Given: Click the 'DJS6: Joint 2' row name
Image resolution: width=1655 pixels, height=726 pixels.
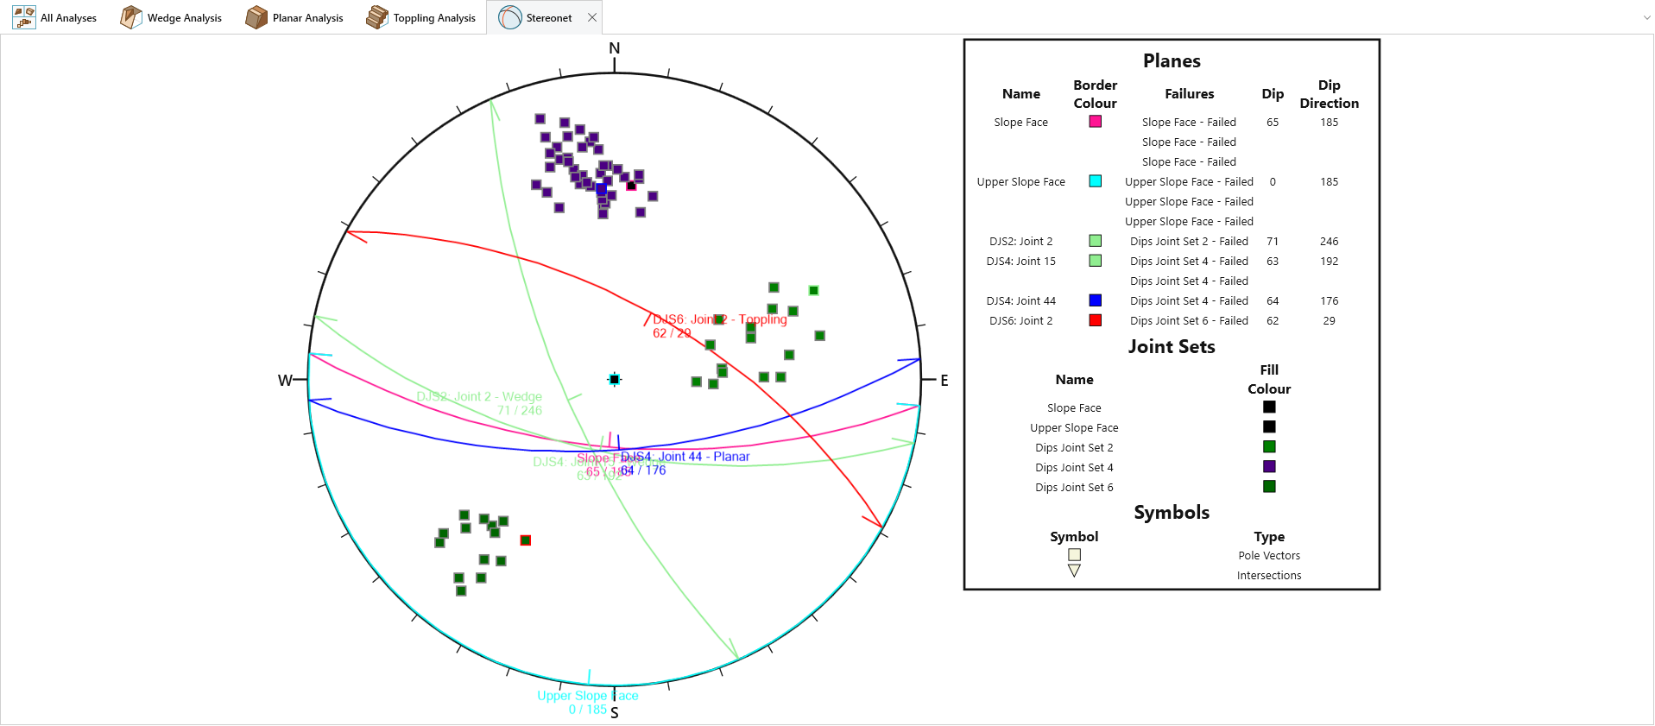Looking at the screenshot, I should click(x=1020, y=321).
